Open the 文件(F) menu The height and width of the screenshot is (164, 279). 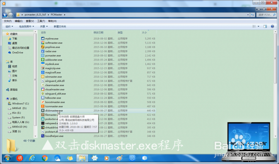tap(8, 21)
